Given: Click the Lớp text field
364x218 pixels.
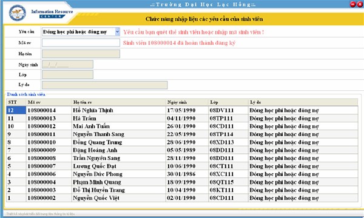Looking at the screenshot, I should (x=67, y=74).
